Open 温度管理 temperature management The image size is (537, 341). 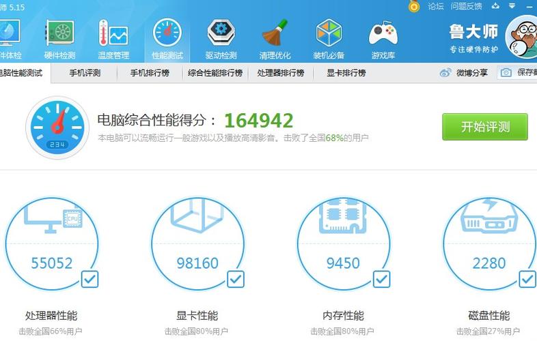(113, 39)
